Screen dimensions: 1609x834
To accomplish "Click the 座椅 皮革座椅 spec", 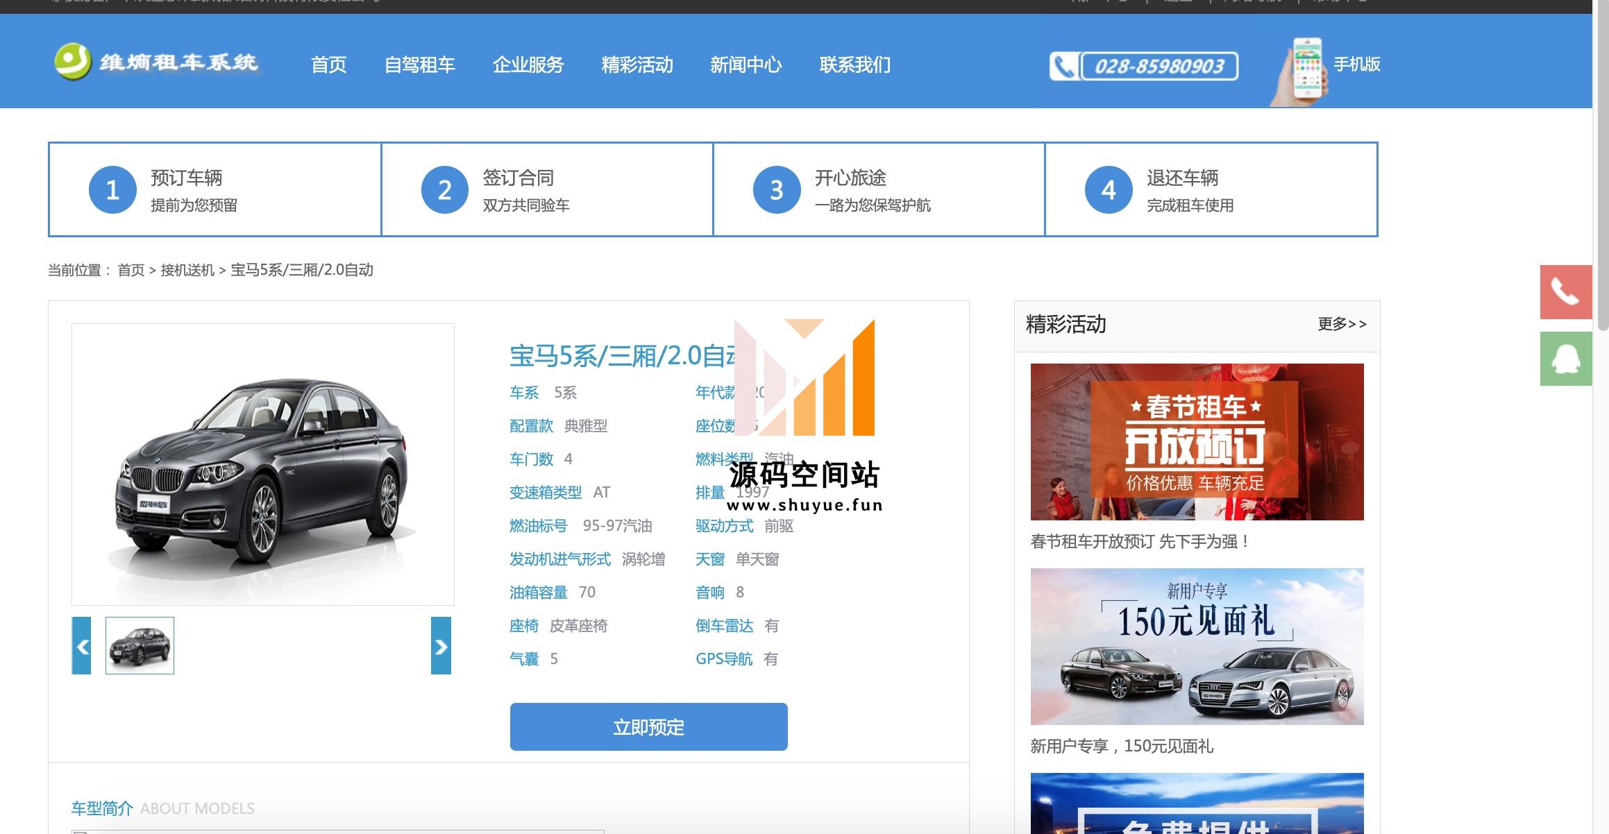I will click(x=559, y=626).
